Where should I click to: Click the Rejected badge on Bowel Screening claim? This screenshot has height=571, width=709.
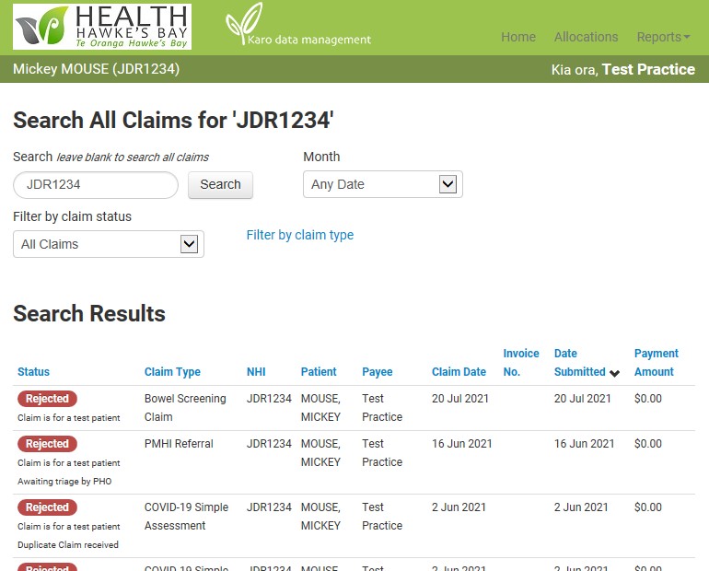click(47, 399)
